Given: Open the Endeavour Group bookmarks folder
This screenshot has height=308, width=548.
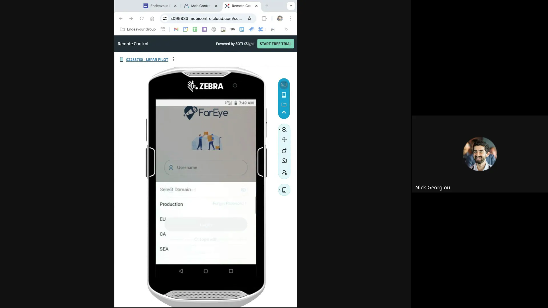Looking at the screenshot, I should [138, 29].
